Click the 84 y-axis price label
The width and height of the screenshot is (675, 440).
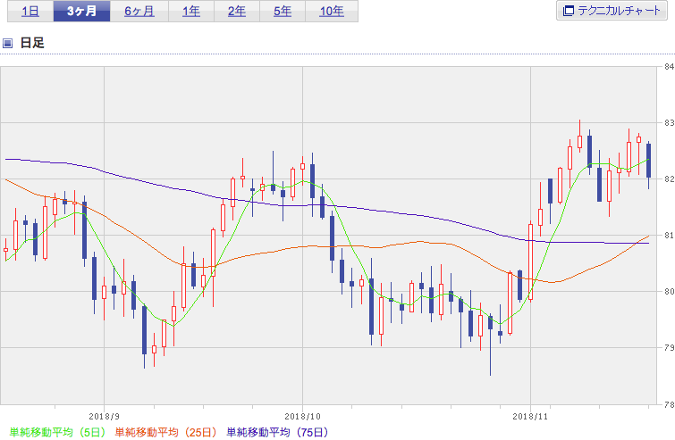tap(669, 67)
